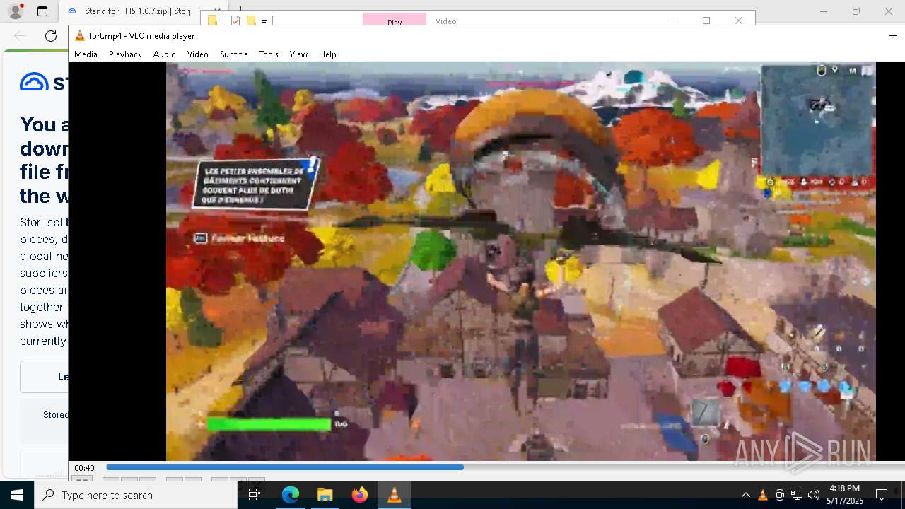Open the network status tray icon
The height and width of the screenshot is (509, 905).
coord(797,495)
